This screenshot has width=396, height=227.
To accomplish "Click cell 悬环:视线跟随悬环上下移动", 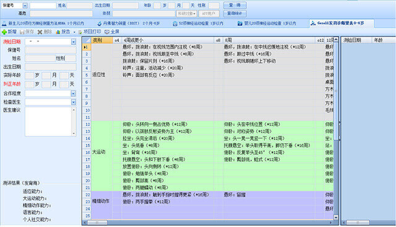I will point(269,61).
